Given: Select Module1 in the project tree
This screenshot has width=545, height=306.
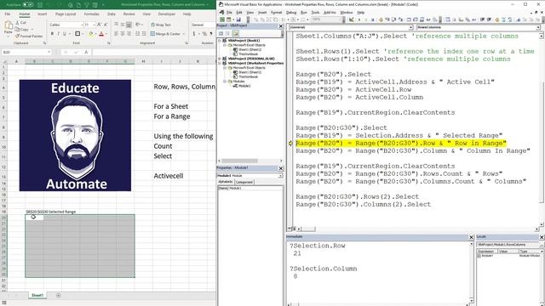Looking at the screenshot, I should pos(244,86).
